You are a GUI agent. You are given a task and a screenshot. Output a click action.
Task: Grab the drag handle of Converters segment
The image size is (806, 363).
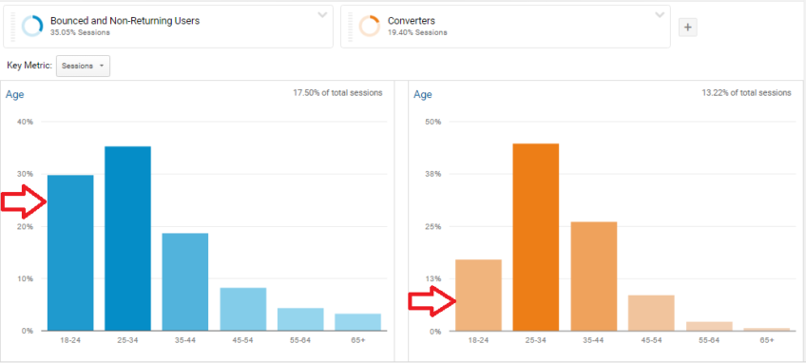350,27
